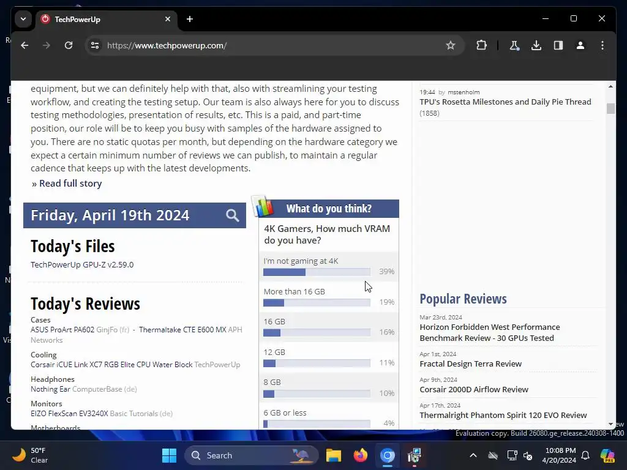Click the Today's Files heading
This screenshot has height=470, width=627.
[73, 246]
